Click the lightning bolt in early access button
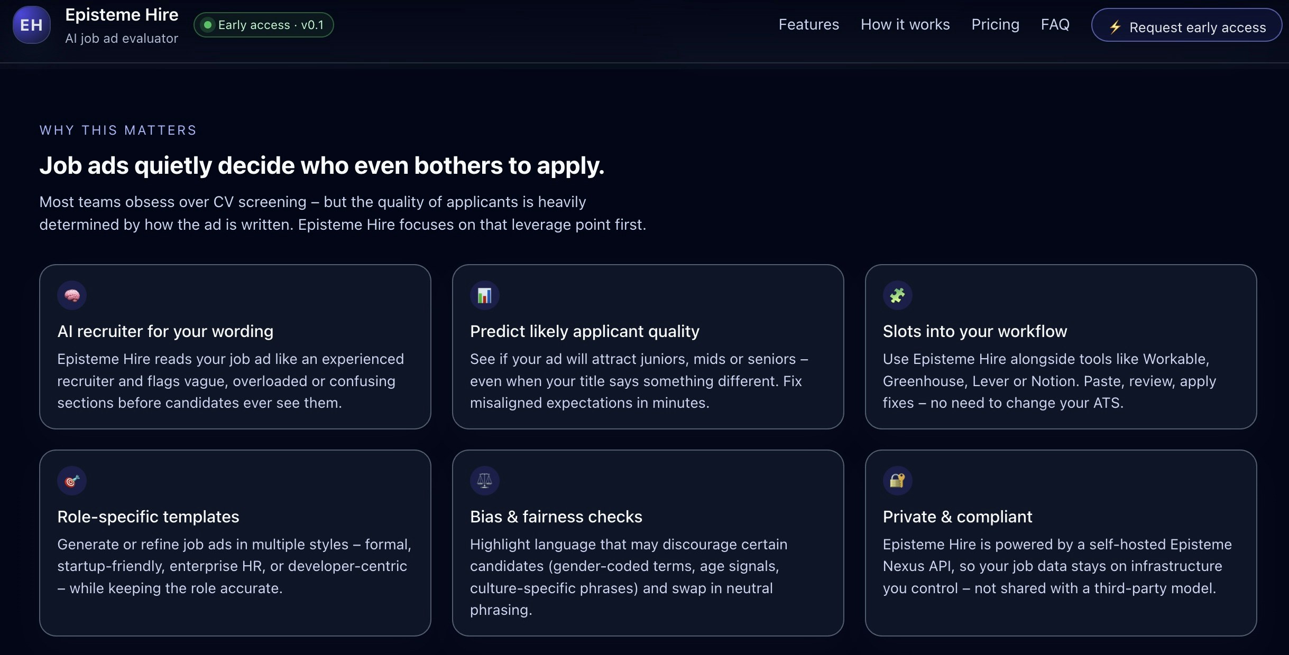The image size is (1289, 655). coord(1115,27)
